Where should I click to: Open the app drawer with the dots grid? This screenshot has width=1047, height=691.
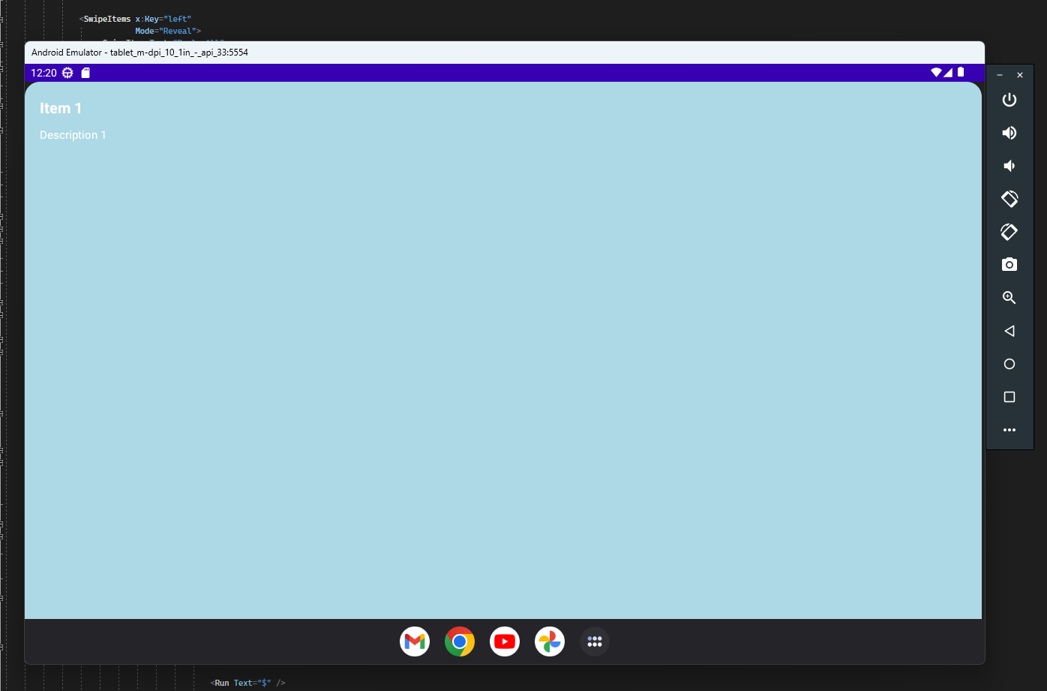(x=594, y=641)
